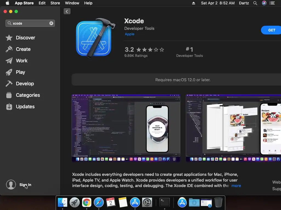This screenshot has height=210, width=281.
Task: Open Notification Center list icon
Action: click(272, 3)
